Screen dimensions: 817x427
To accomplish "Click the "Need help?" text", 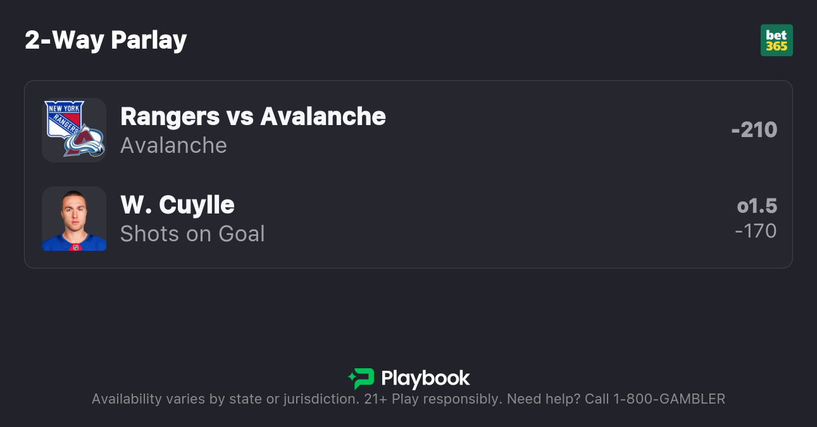I will pyautogui.click(x=542, y=399).
